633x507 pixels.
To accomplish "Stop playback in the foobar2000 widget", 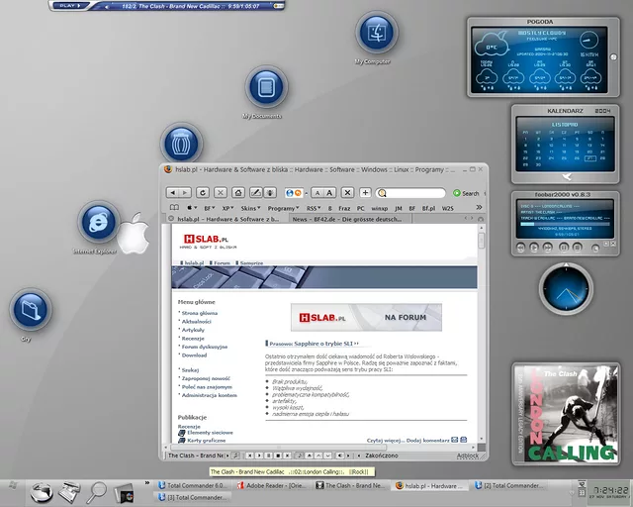I will [x=578, y=247].
